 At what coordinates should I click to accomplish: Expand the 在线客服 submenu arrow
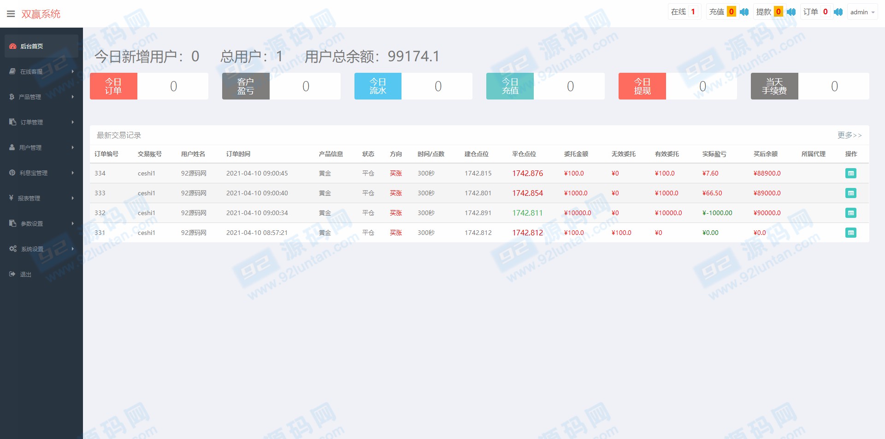[x=73, y=71]
